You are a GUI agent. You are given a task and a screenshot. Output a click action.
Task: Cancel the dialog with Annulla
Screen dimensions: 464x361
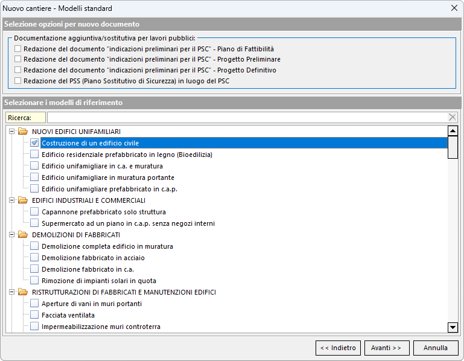point(435,348)
